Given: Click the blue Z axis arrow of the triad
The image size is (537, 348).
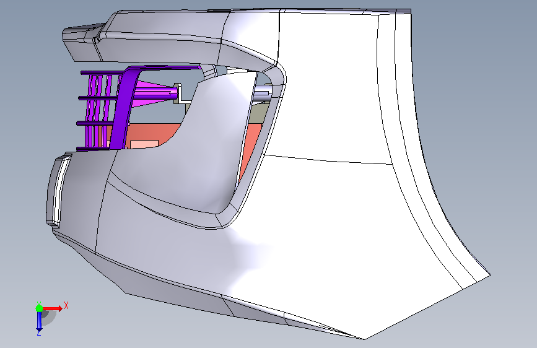Looking at the screenshot, I should [x=39, y=323].
